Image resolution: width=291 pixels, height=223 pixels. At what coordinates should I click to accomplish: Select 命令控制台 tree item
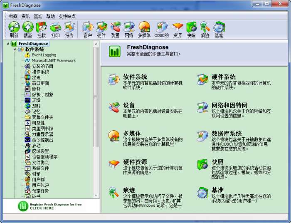point(43,140)
